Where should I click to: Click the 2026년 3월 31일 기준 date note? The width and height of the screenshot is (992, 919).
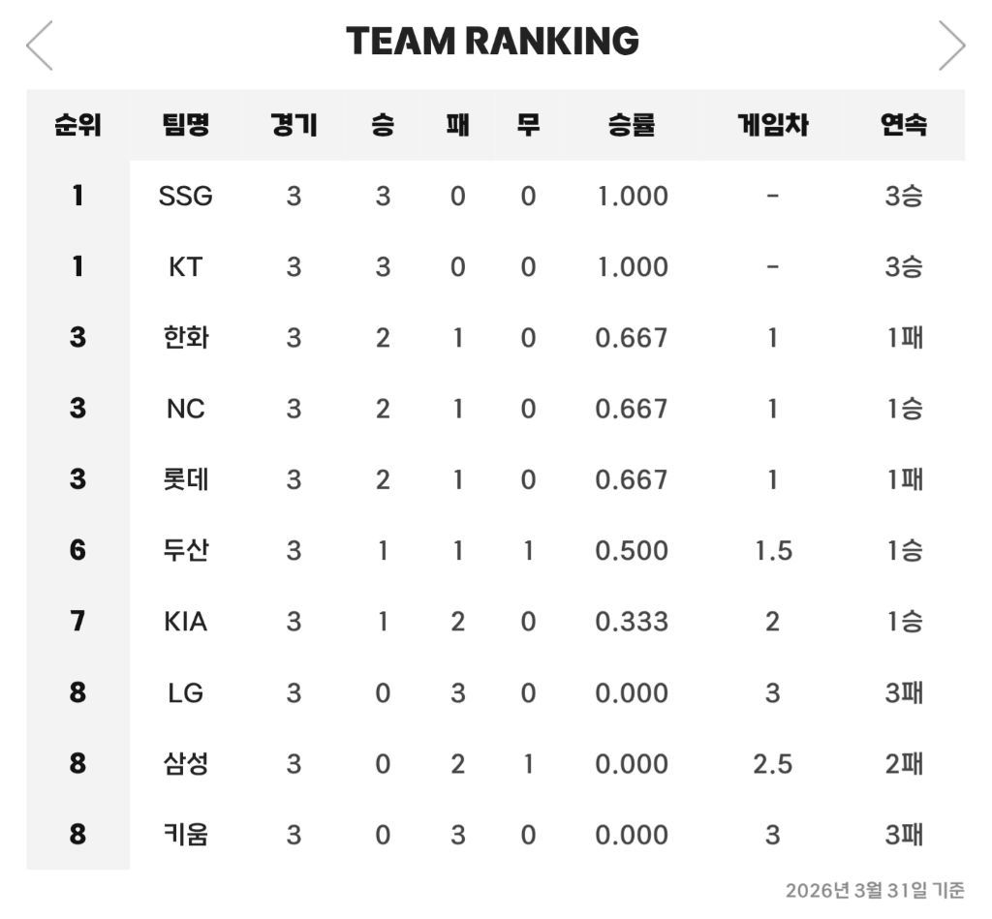(x=875, y=891)
